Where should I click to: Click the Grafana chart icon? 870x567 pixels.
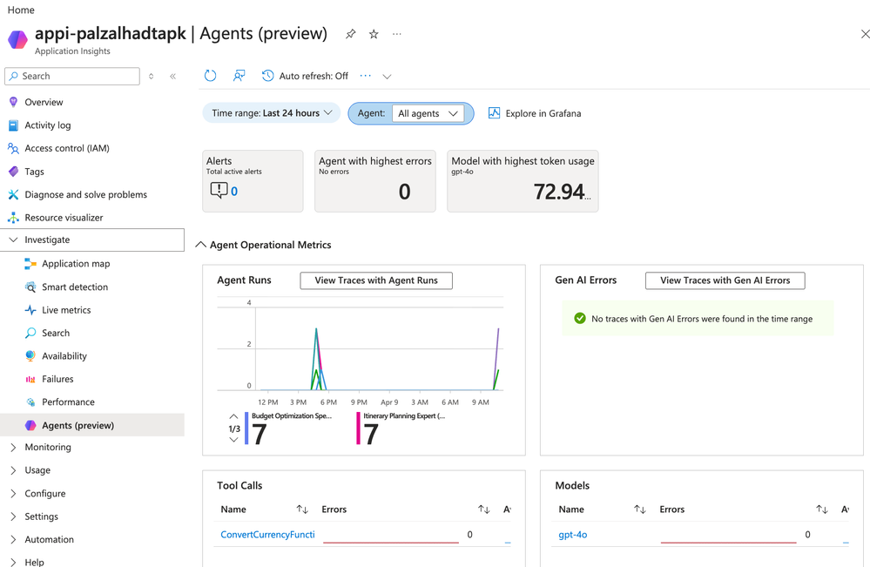(x=494, y=113)
